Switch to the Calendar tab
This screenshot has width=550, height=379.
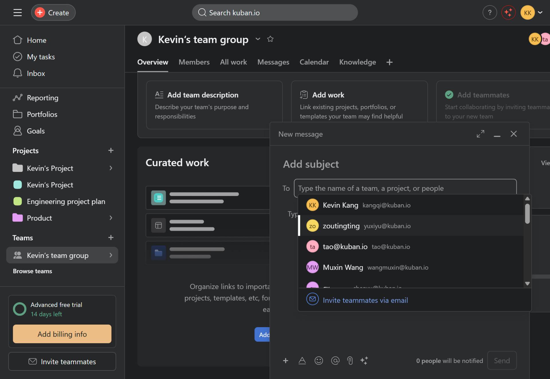click(x=314, y=62)
